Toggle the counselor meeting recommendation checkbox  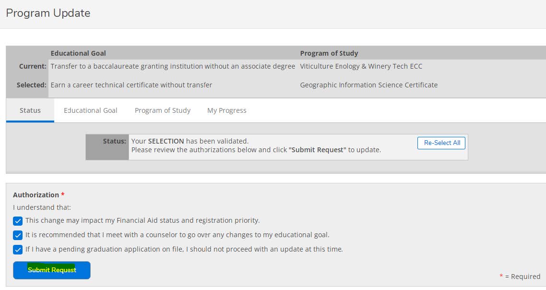pyautogui.click(x=18, y=235)
